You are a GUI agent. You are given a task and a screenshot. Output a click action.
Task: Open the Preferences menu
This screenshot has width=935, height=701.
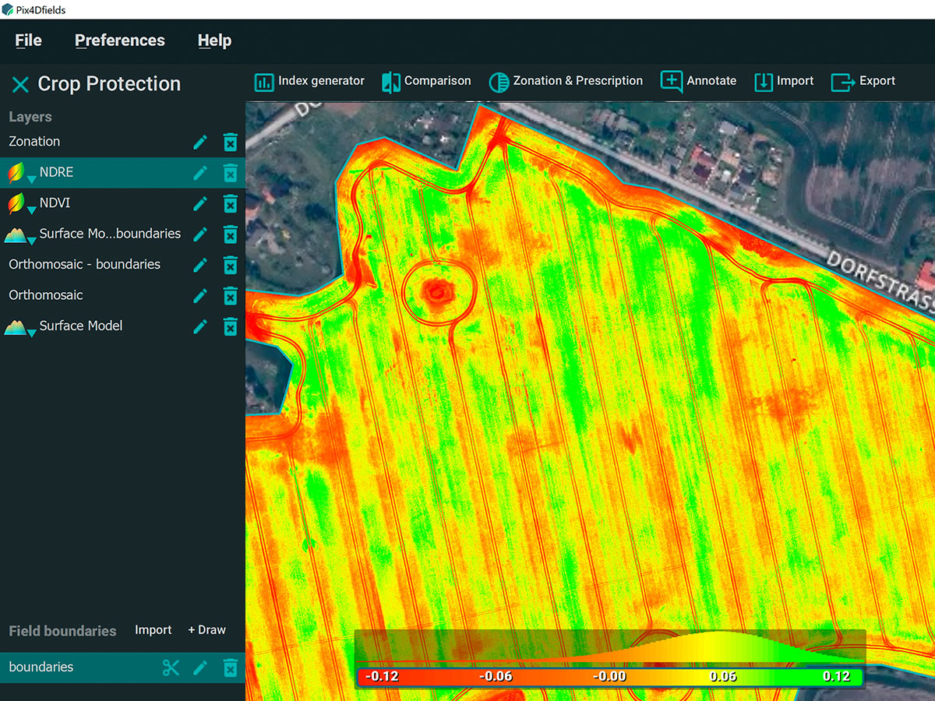tap(120, 41)
